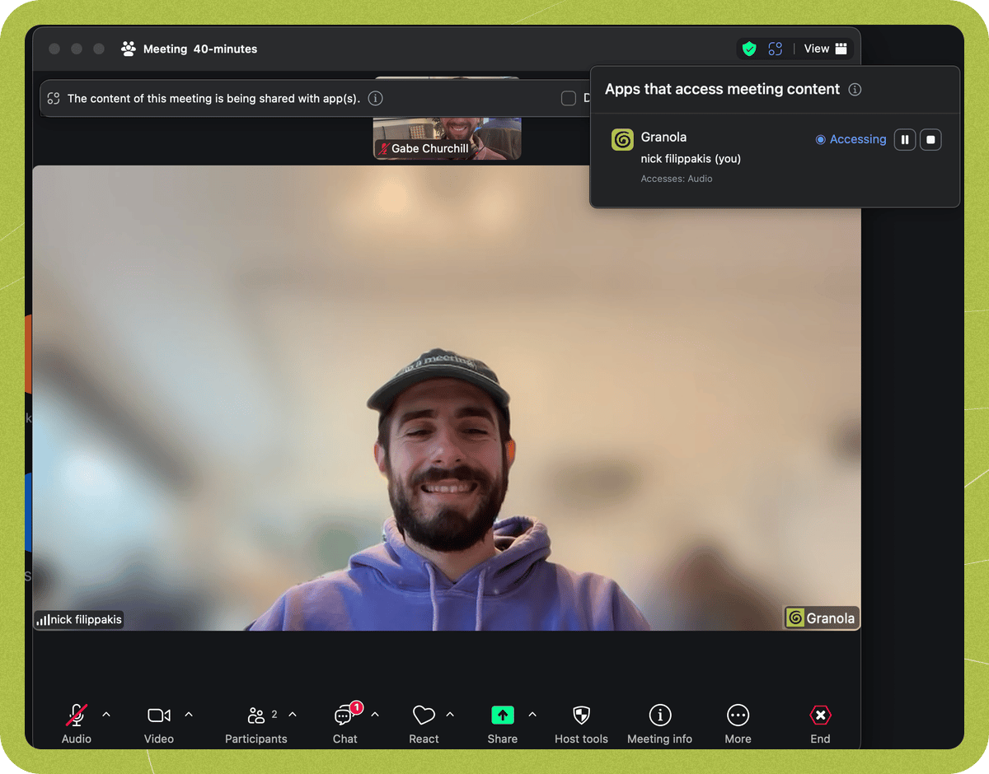The height and width of the screenshot is (774, 989).
Task: Open the React heart menu
Action: tap(424, 715)
